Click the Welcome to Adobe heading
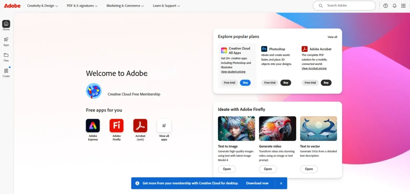This screenshot has width=410, height=194. coord(117,73)
